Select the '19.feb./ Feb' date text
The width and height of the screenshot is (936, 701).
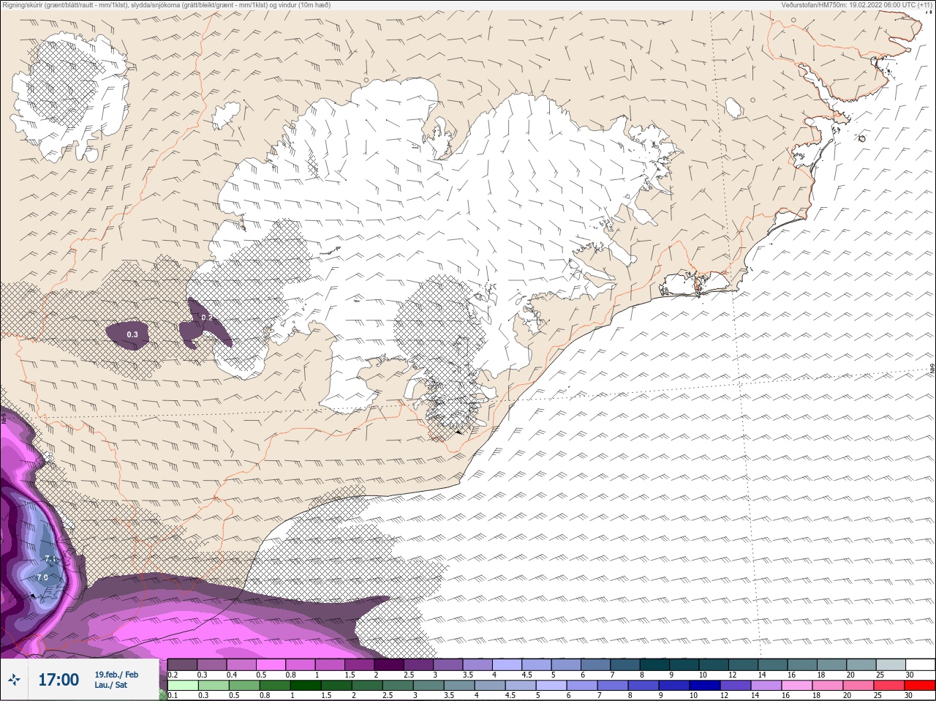(116, 674)
